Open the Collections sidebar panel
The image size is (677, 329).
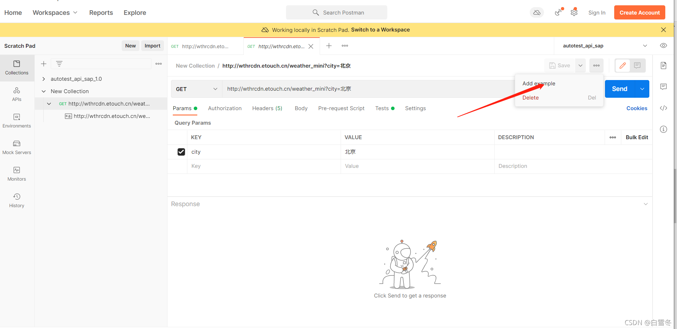(17, 68)
